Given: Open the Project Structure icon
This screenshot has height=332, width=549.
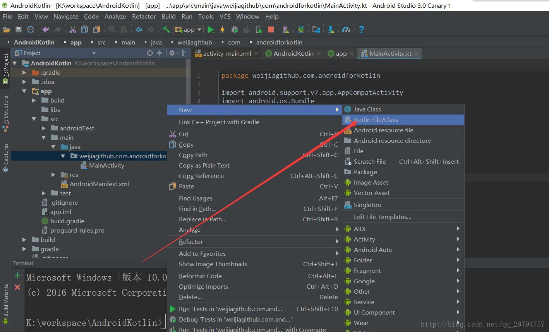Looking at the screenshot, I should click(316, 29).
